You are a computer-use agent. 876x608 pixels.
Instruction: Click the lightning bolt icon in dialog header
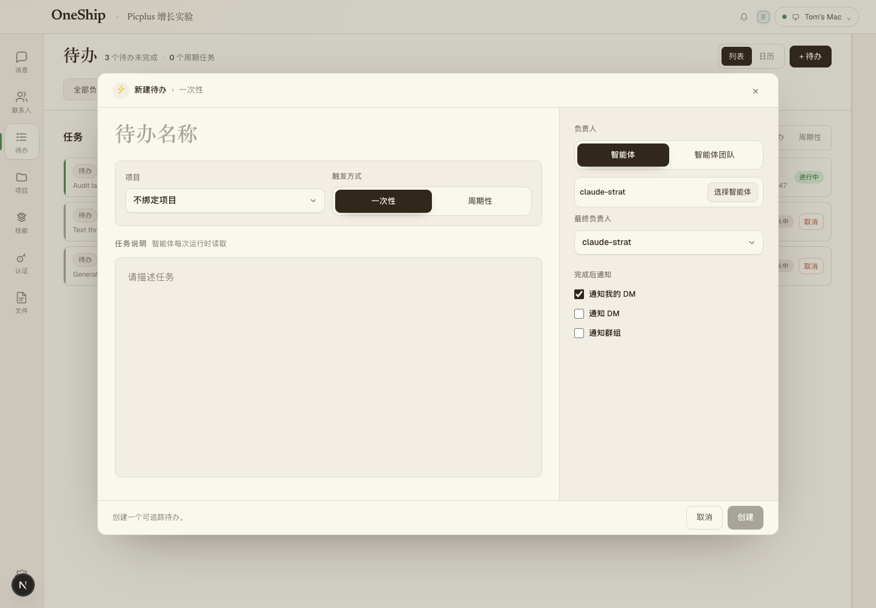120,90
